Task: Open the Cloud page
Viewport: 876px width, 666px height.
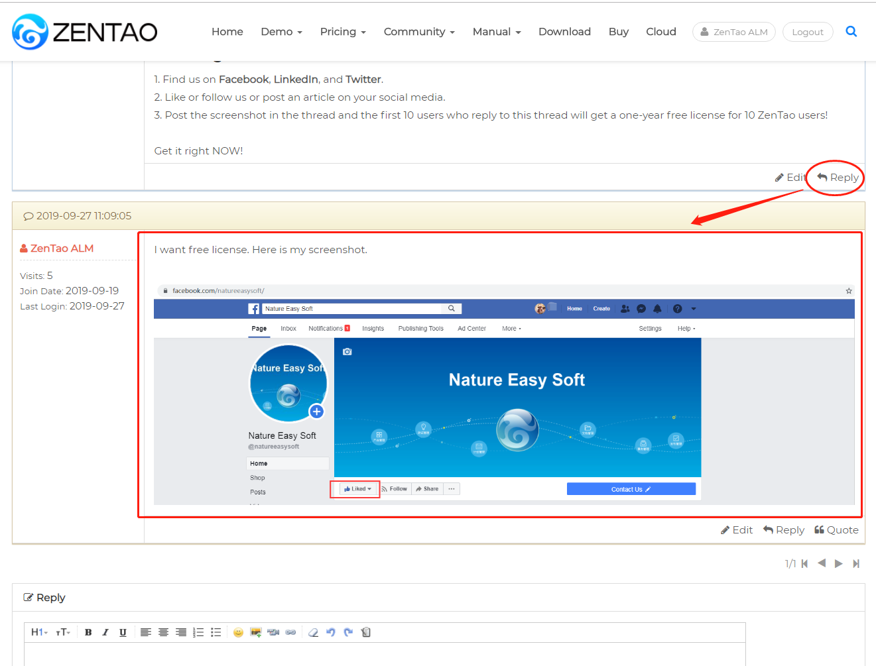Action: [x=661, y=32]
